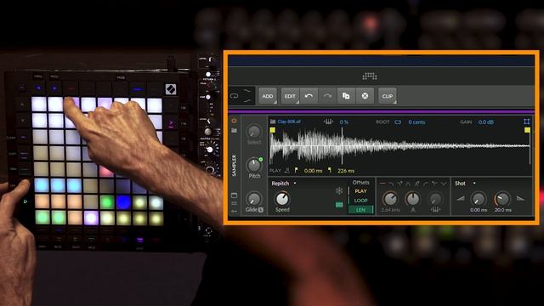Select the LOOP offsets option

360,201
